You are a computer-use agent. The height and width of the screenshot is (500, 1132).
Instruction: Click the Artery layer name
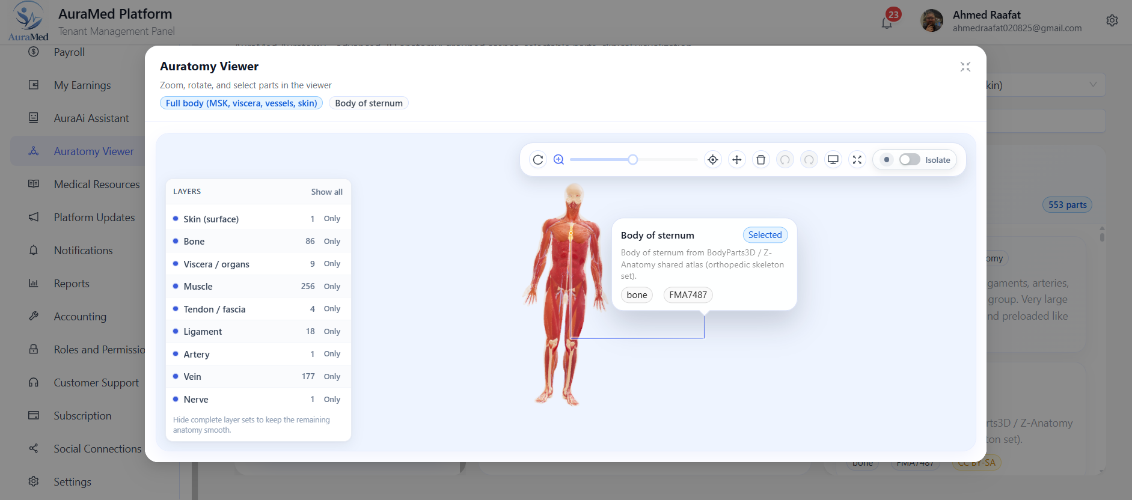click(x=197, y=354)
